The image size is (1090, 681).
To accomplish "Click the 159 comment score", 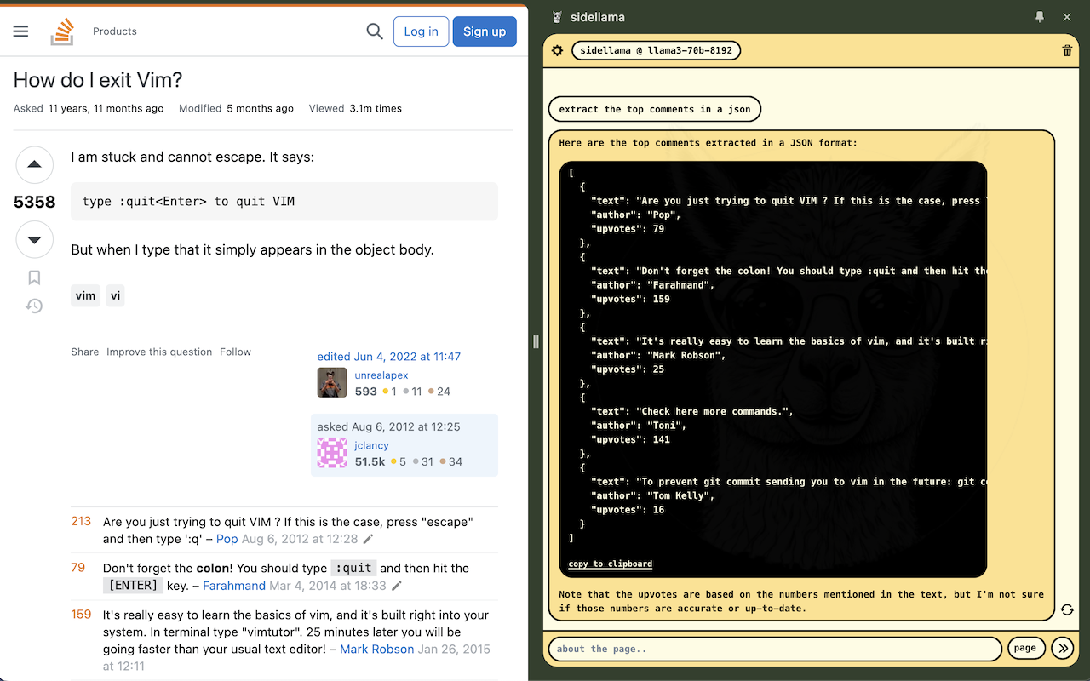I will (x=81, y=614).
